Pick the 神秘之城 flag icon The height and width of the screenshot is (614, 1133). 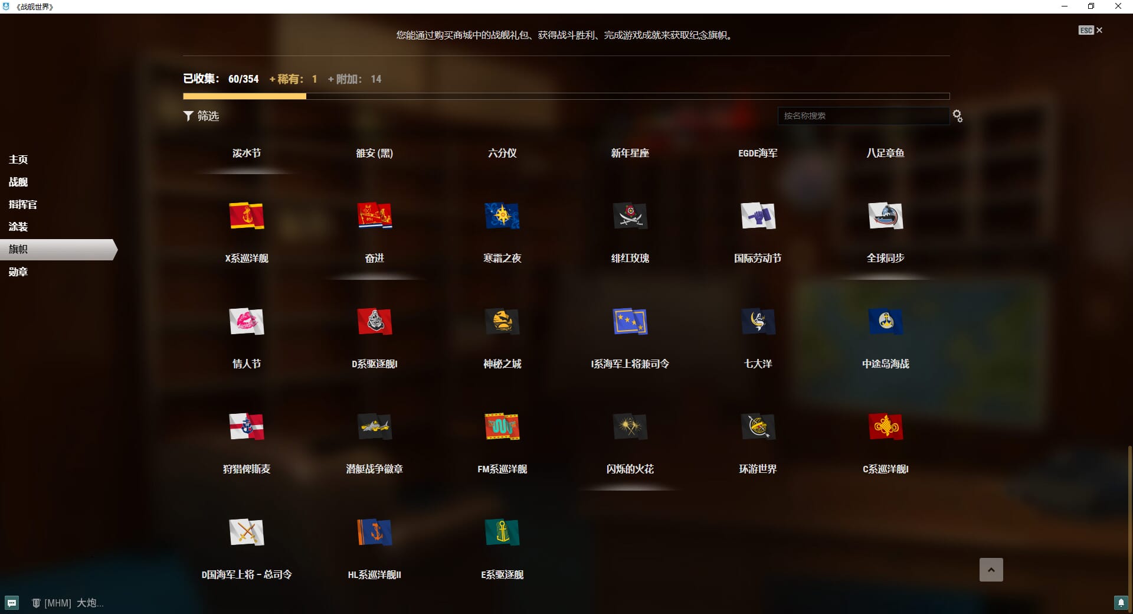click(x=502, y=322)
